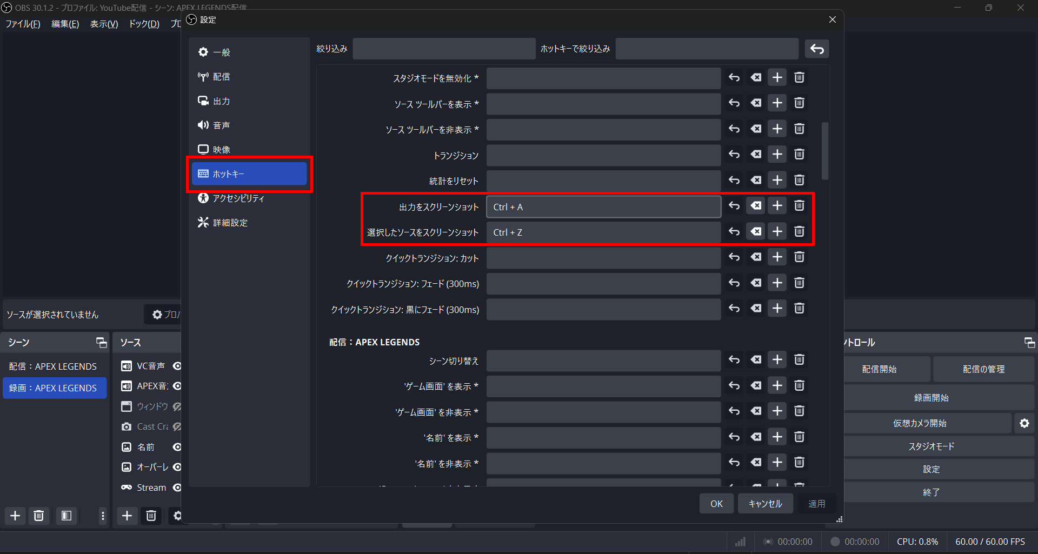This screenshot has height=554, width=1038.
Task: Open the ファイル(F) menu
Action: point(23,24)
